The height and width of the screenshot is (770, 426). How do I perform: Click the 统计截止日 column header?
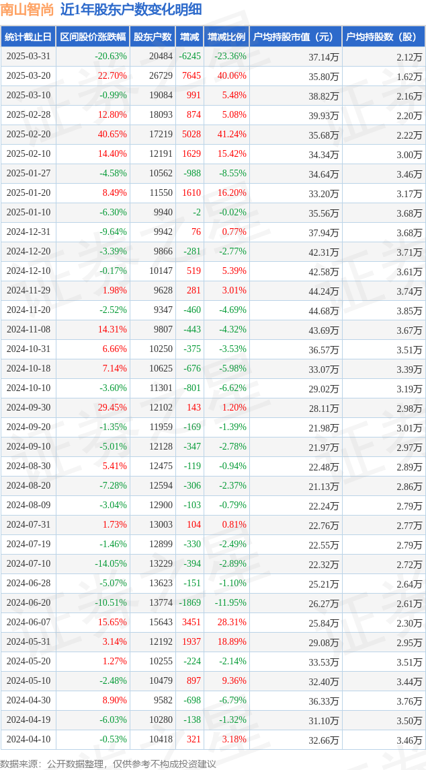tap(28, 37)
